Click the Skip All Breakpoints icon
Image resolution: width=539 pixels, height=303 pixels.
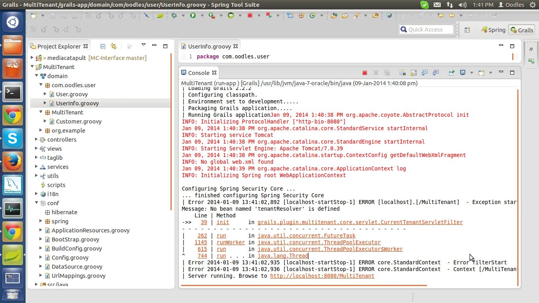(146, 15)
